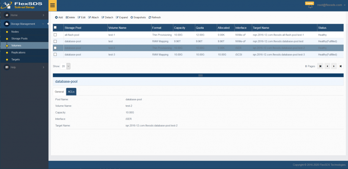Click the Allocated column header

point(226,28)
